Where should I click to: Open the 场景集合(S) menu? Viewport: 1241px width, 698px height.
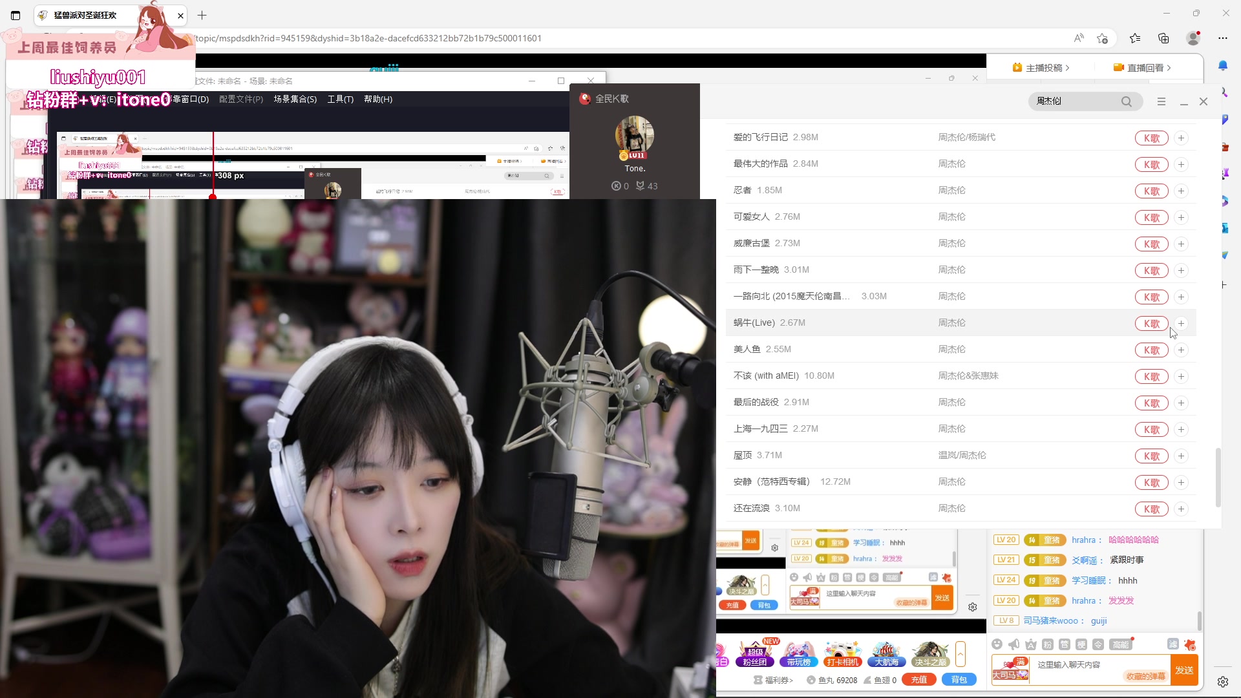tap(295, 99)
